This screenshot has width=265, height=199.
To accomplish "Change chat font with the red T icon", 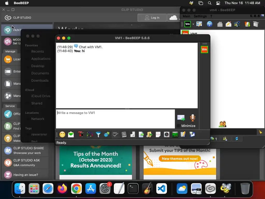I will tap(81, 134).
